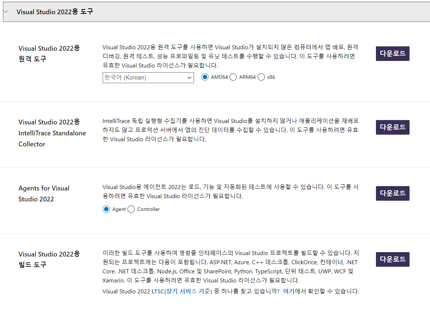
Task: Click the IntelliTrace 독립 실행형 수집기 description
Action: (231, 130)
